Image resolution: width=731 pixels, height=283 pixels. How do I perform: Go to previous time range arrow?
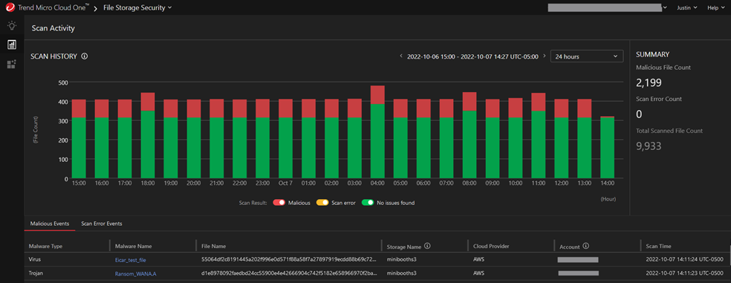[401, 56]
